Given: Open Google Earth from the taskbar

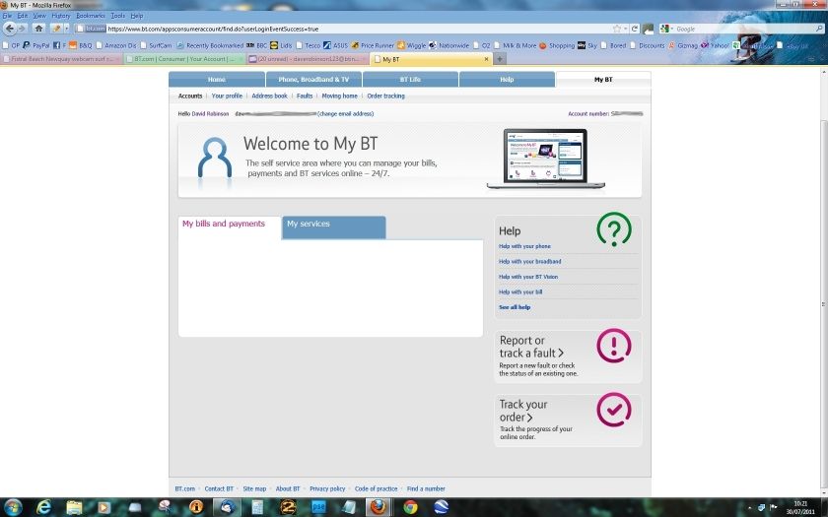Looking at the screenshot, I should point(441,507).
